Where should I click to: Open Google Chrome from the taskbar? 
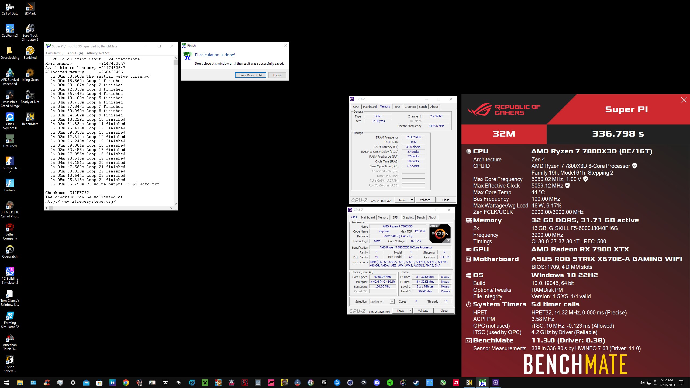126,383
